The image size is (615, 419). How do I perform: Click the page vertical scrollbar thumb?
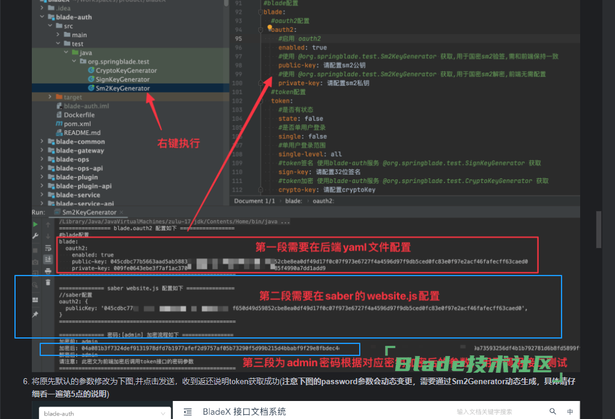599,230
